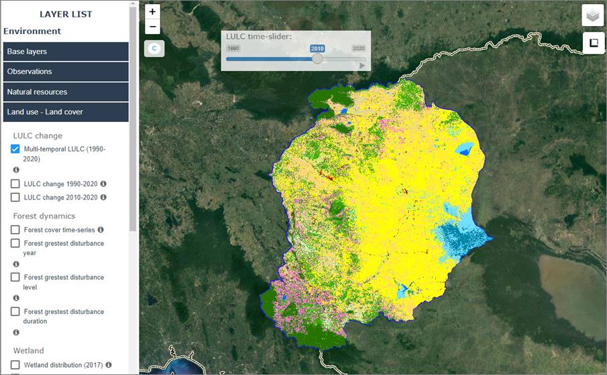Click the 'LULC time-slider:' label
The width and height of the screenshot is (607, 375).
click(x=259, y=36)
